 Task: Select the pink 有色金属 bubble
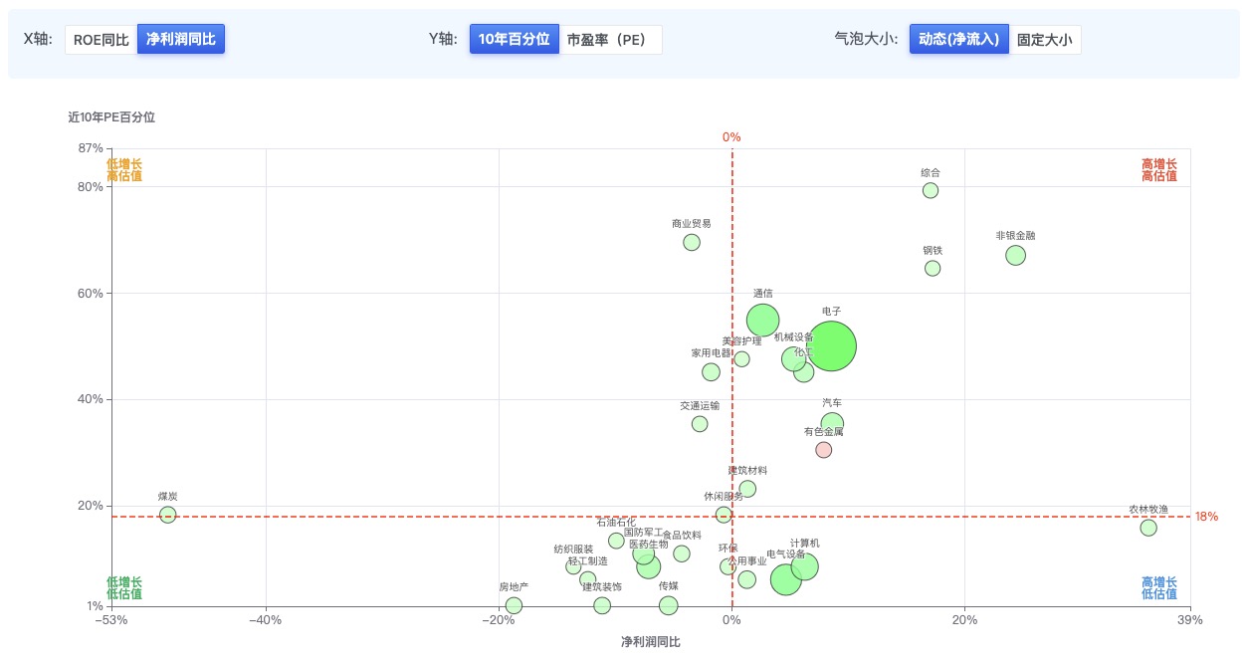823,450
